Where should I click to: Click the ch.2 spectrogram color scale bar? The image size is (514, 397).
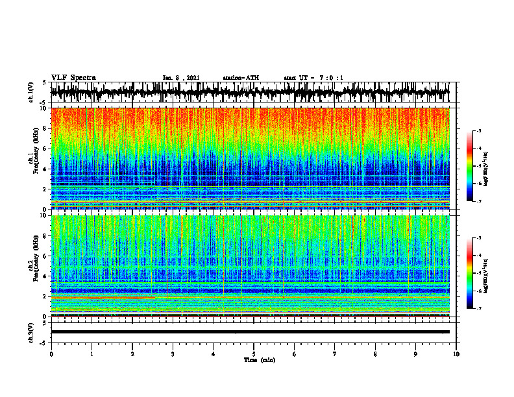pos(470,273)
